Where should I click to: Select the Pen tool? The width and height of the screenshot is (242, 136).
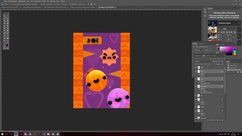click(8, 33)
